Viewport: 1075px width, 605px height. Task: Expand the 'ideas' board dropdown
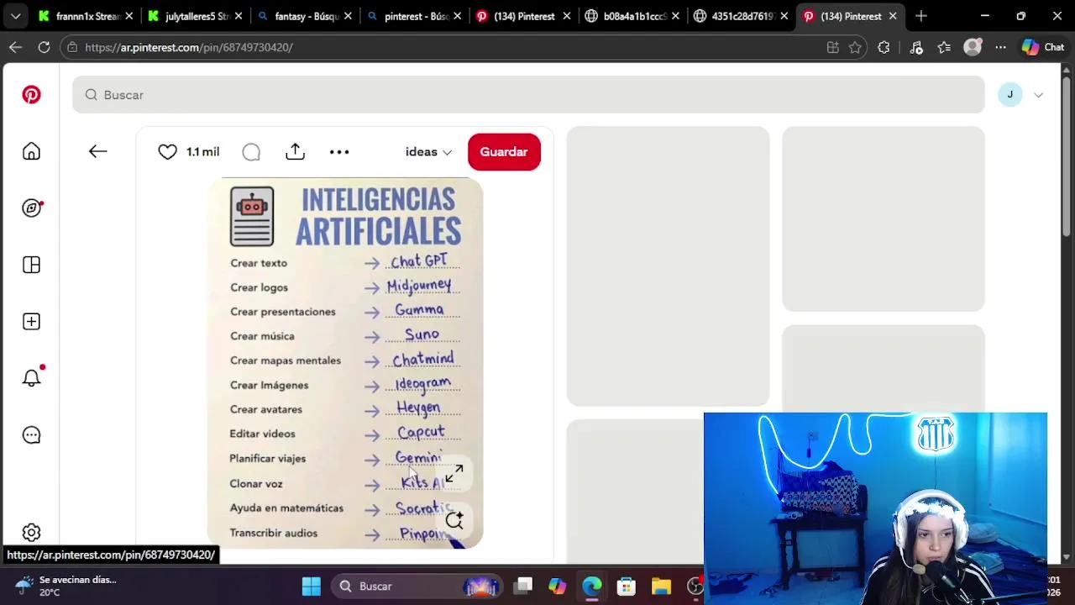coord(428,152)
